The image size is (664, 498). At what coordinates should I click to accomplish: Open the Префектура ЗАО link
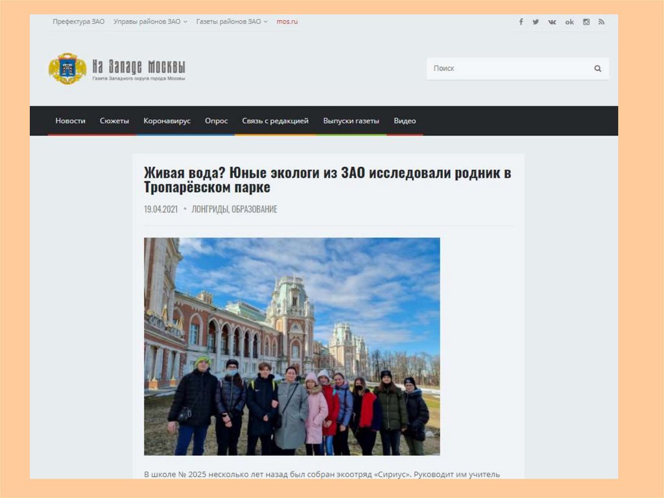coord(78,21)
